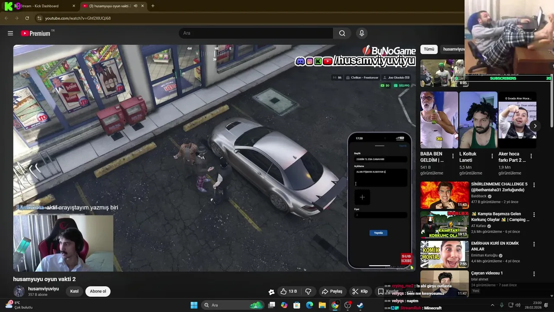Play Kampta Başımıza Gelen Korkunç Olaylar thumbnail
This screenshot has height=312, width=554.
click(444, 224)
